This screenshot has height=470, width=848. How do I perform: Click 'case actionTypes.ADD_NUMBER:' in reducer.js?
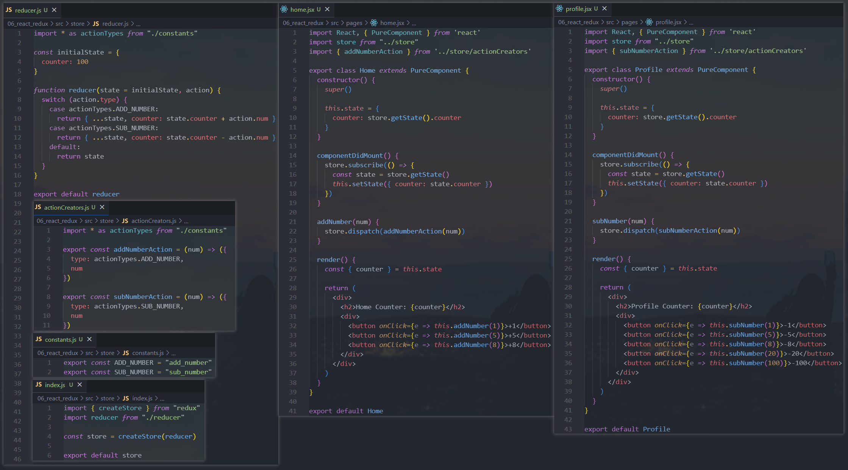point(104,109)
